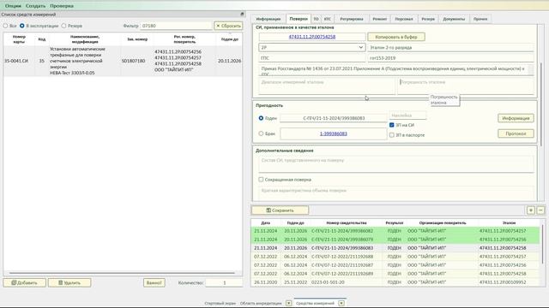Viewport: 549px width, 308px height.
Task: Click the Сохранить button
Action: click(281, 210)
